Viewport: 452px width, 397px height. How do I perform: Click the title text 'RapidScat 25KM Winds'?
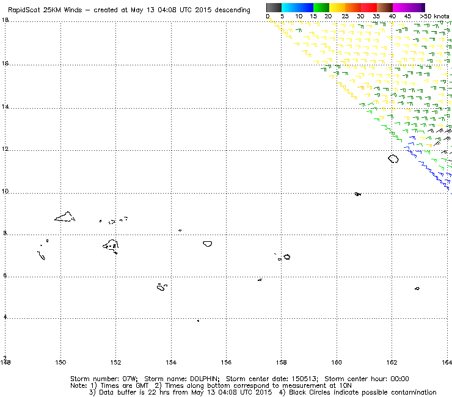pyautogui.click(x=45, y=10)
